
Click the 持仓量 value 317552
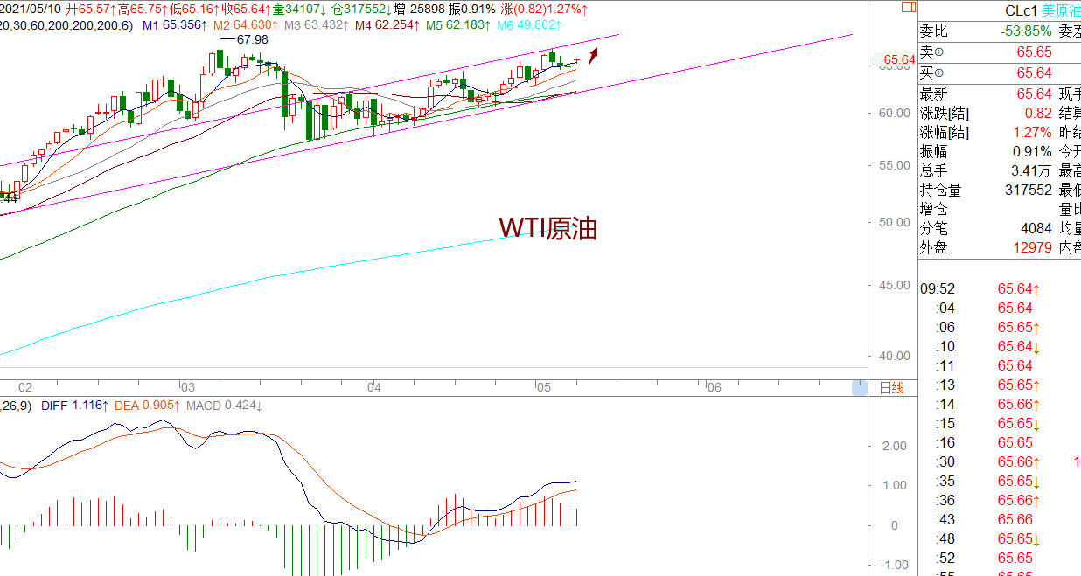(1029, 191)
